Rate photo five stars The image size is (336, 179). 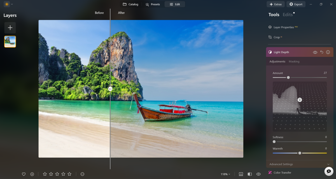(x=69, y=174)
